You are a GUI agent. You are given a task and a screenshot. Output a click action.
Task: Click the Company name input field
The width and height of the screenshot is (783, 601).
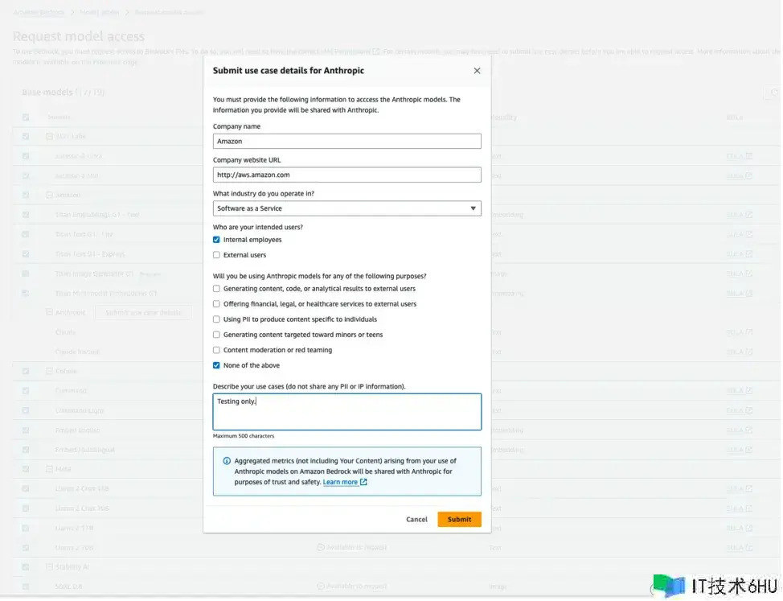point(346,142)
